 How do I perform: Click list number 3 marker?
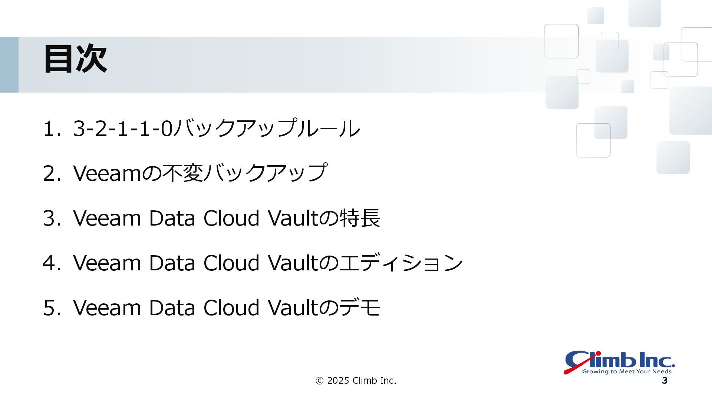[x=52, y=218]
